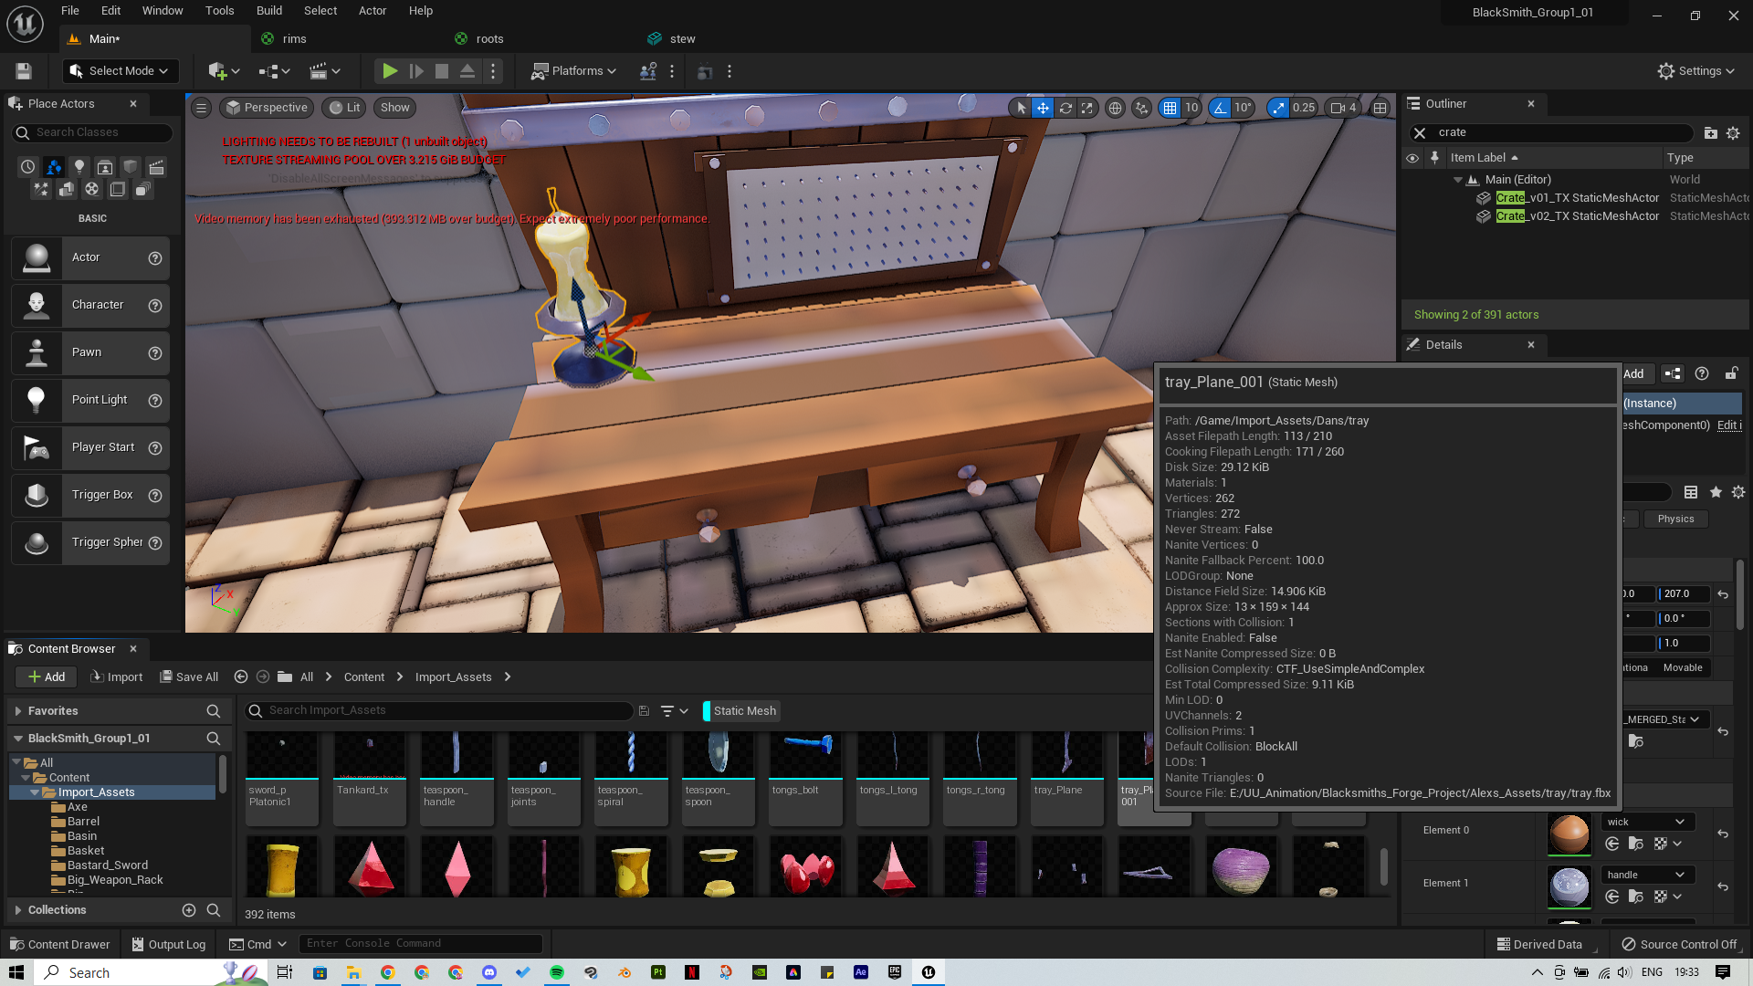
Task: Activate the Scale gizmo tool
Action: click(x=1087, y=108)
